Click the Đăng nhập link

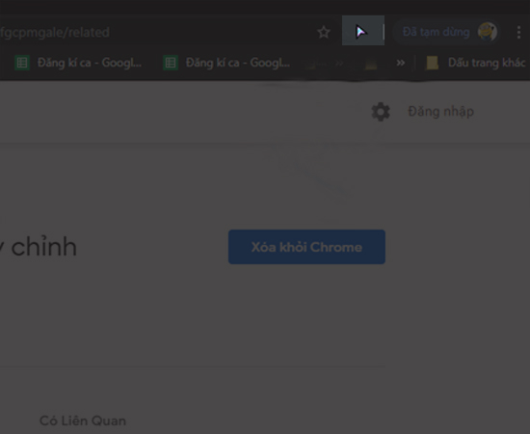click(440, 112)
